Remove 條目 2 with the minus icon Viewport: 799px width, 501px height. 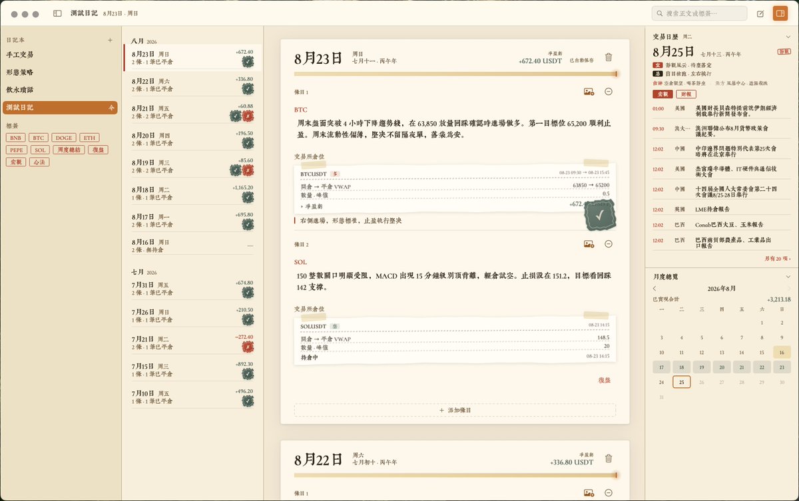click(x=609, y=244)
